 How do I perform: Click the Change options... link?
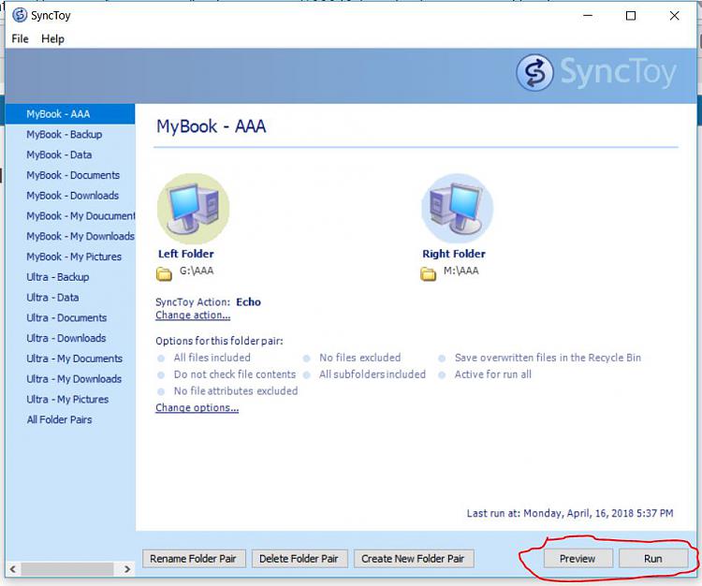click(x=197, y=408)
